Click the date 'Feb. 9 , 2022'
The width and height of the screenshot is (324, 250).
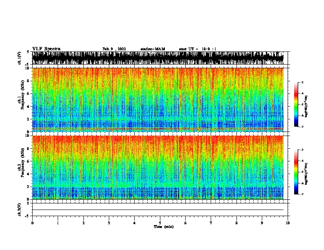coord(114,49)
